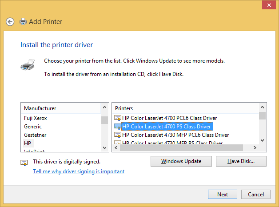The height and width of the screenshot is (207, 279).
Task: Click the printer icon beside Add Printer title
Action: click(23, 21)
